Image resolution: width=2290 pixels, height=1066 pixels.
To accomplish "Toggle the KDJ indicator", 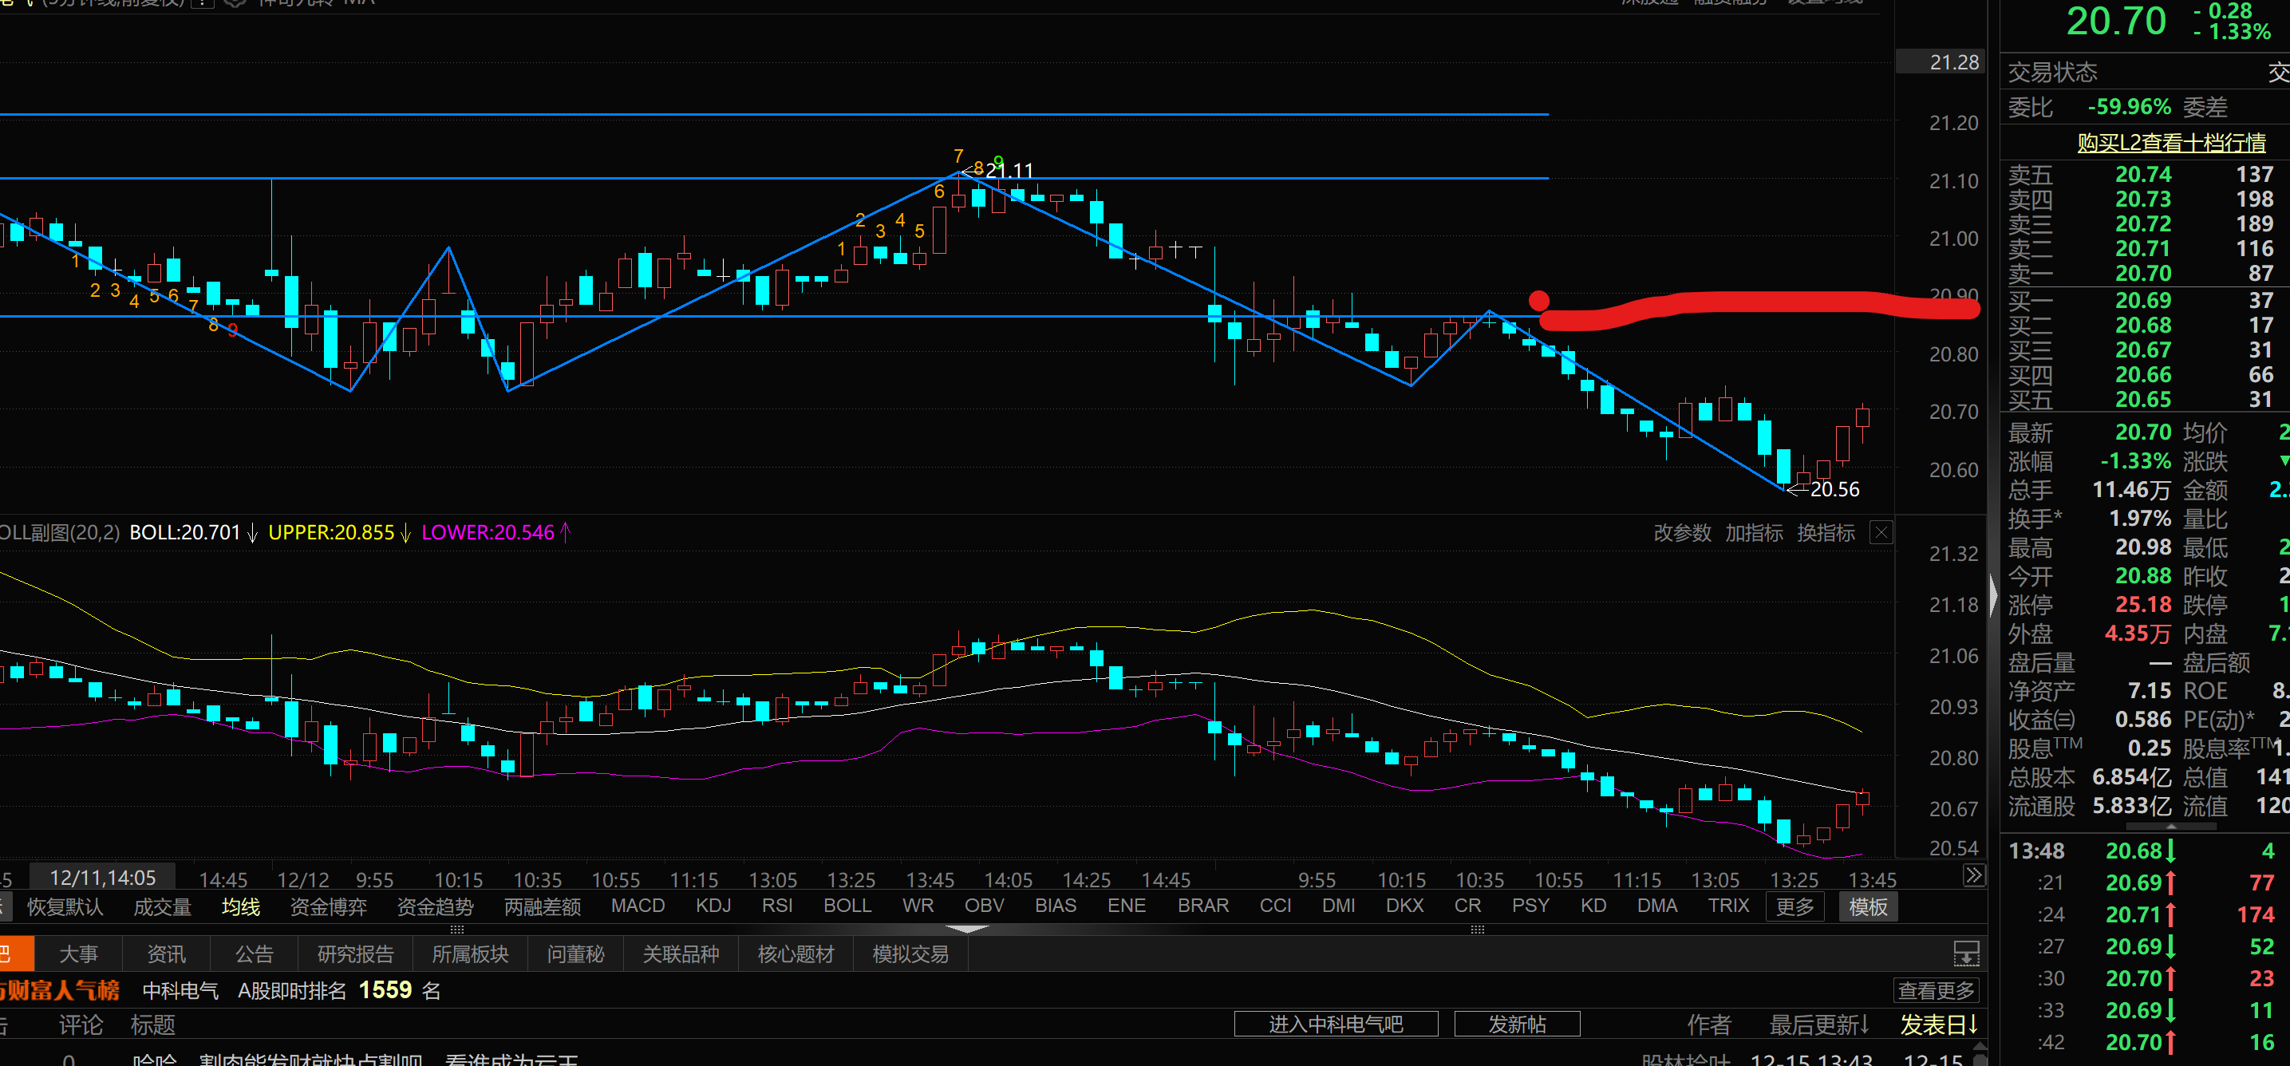I will coord(714,906).
